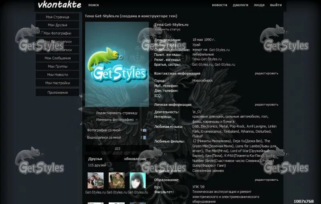
Task: Open the 115 друзей link
Action: [97, 165]
